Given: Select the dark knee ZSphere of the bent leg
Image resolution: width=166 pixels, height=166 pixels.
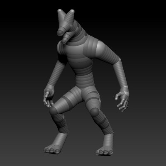Looking at the screenshot, I should coord(54,110).
